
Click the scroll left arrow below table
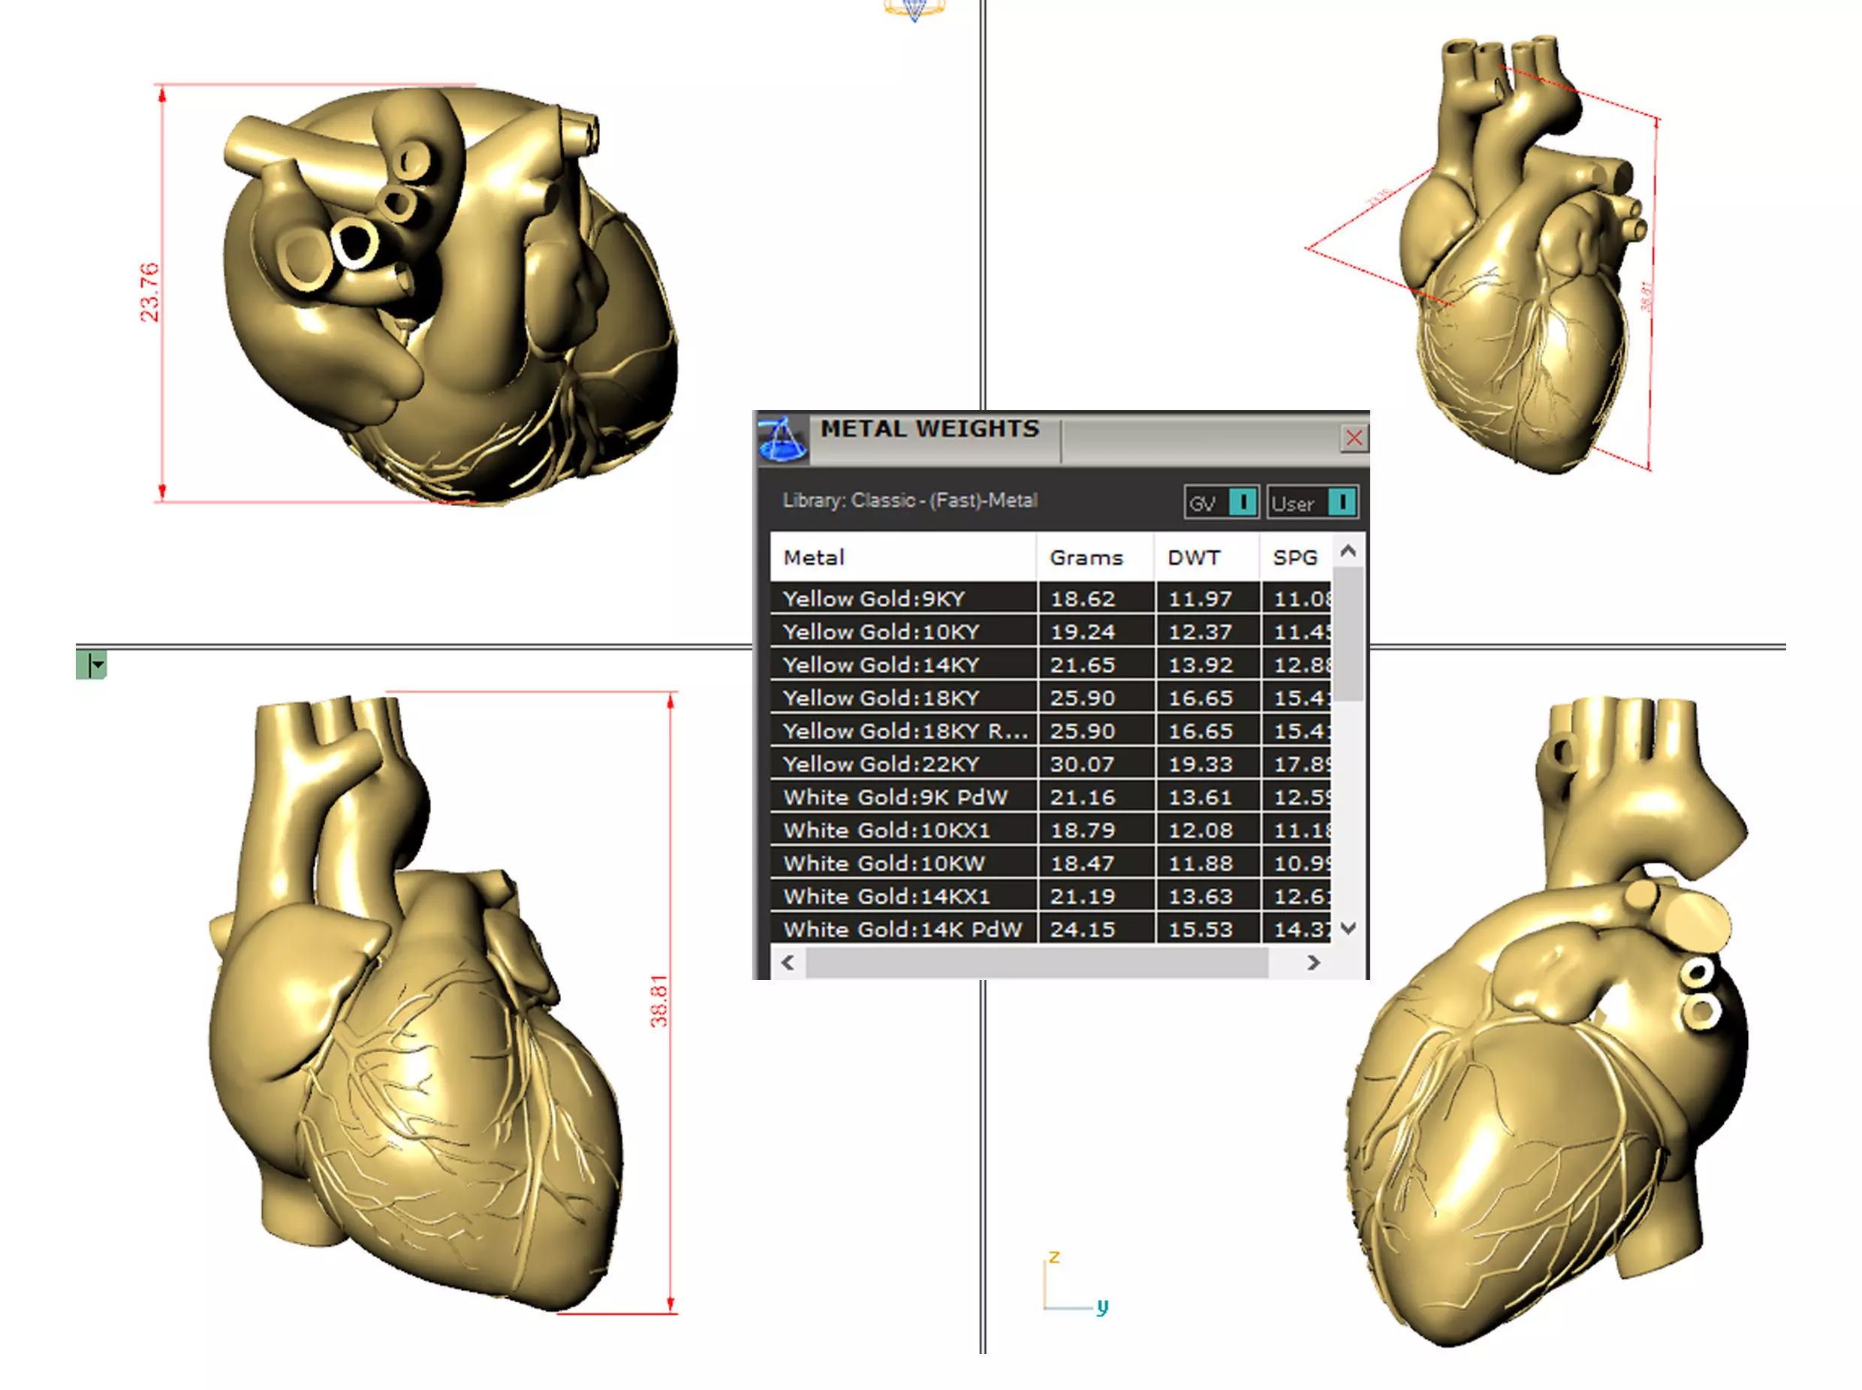click(787, 963)
